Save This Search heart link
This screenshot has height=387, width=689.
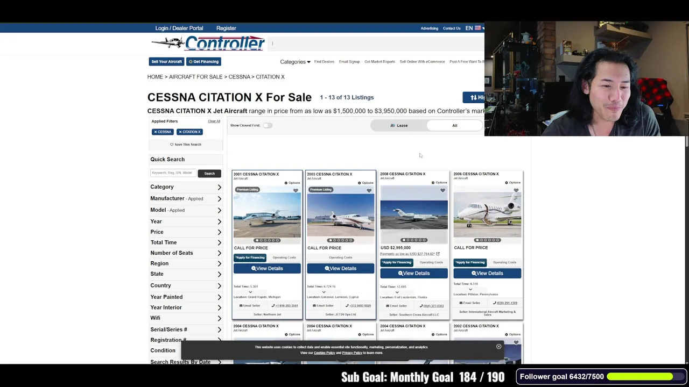point(186,145)
